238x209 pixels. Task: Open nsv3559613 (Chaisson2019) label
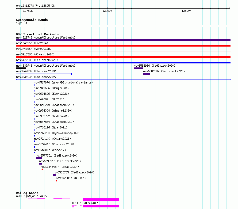tap(54, 144)
